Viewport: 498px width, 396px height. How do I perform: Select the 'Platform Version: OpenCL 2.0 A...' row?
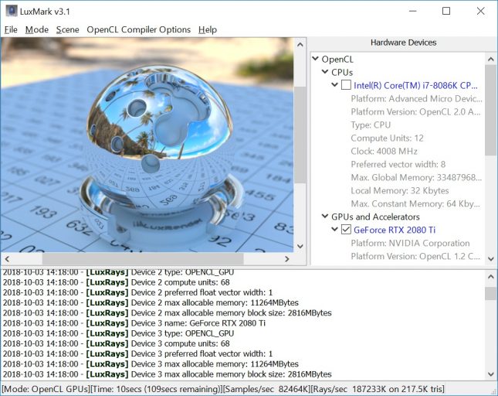point(415,111)
